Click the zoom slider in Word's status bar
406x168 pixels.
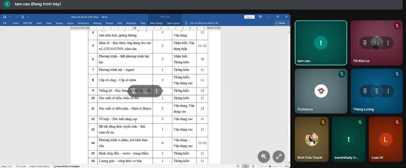pyautogui.click(x=270, y=166)
